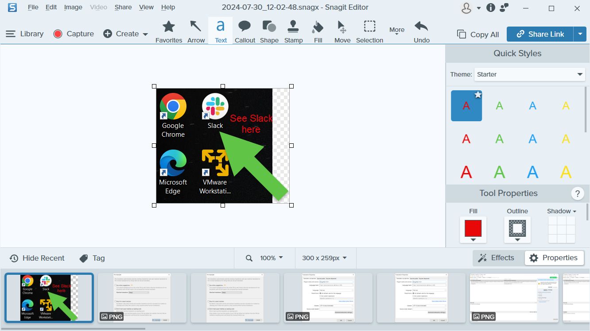Select the Selection tool

point(369,31)
